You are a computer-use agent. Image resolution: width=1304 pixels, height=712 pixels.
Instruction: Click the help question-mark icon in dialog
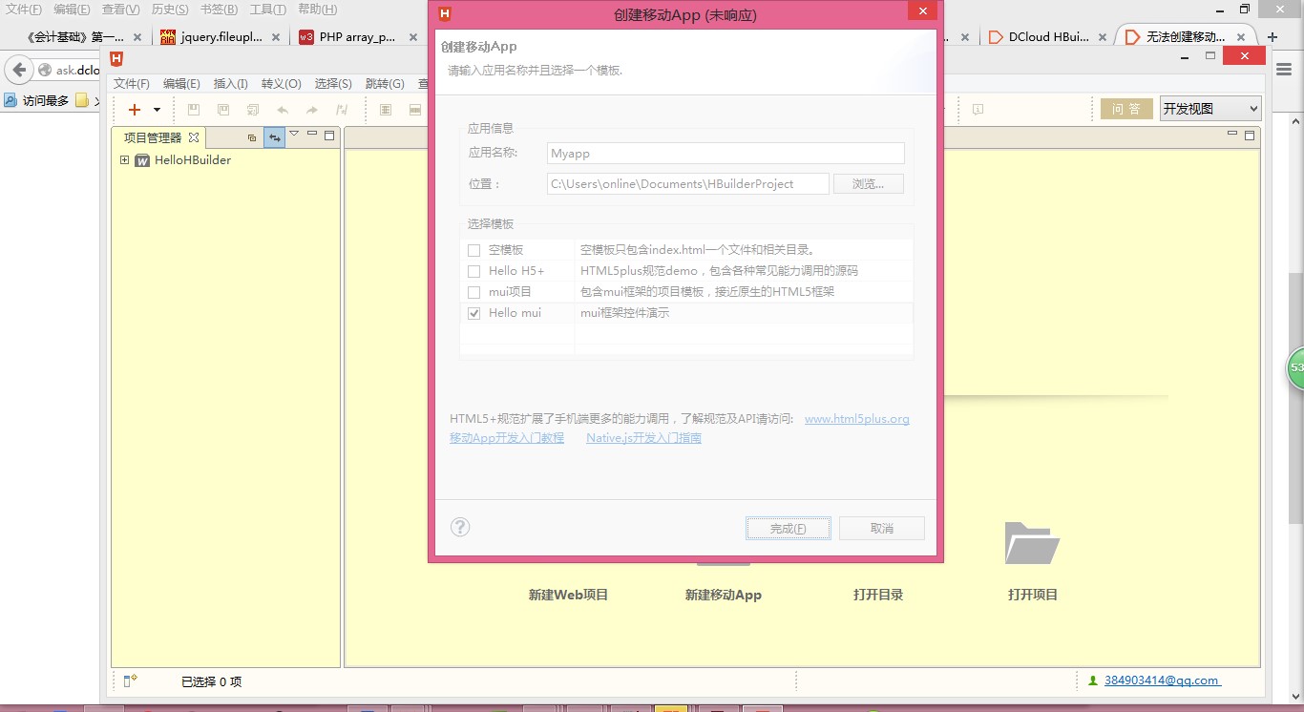tap(460, 527)
